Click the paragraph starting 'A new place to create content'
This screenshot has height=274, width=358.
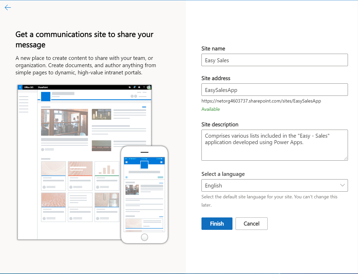coord(86,65)
